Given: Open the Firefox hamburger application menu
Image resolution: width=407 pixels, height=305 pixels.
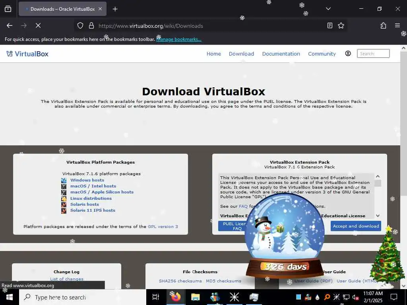Looking at the screenshot, I should coord(397,25).
